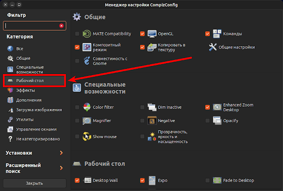Image resolution: width=283 pixels, height=191 pixels.
Task: Open the Color filter label
Action: click(x=103, y=107)
